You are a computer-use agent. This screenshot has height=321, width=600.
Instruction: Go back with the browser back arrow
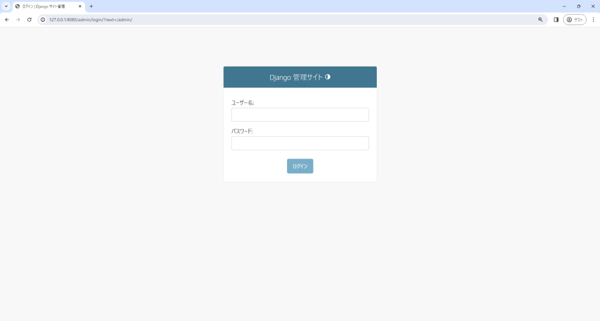[x=7, y=19]
